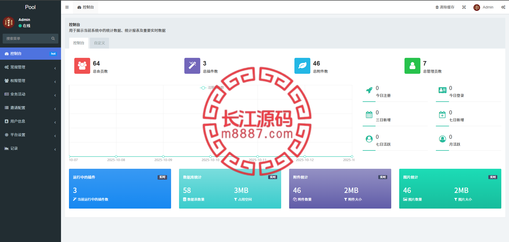Click the search magnifier icon in sidebar
The width and height of the screenshot is (509, 242).
pyautogui.click(x=53, y=38)
